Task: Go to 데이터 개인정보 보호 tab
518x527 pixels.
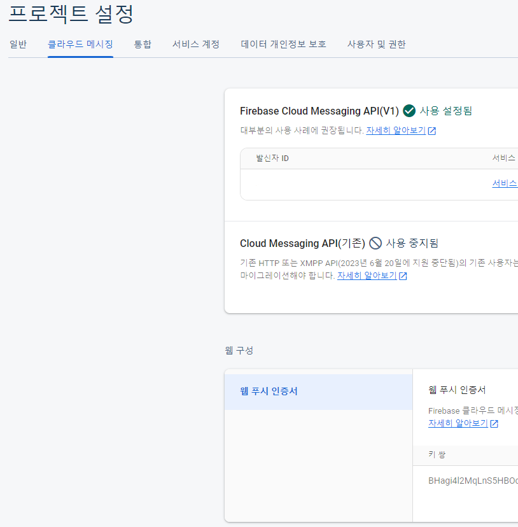Action: coord(283,45)
